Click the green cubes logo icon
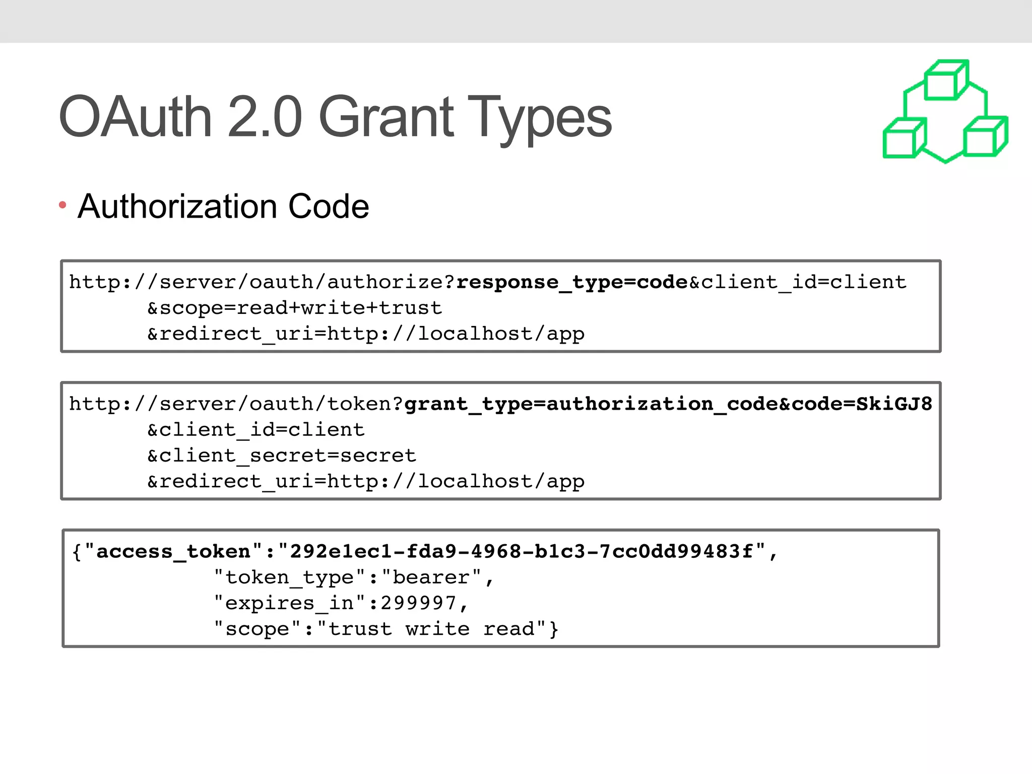The height and width of the screenshot is (774, 1032). [x=945, y=111]
